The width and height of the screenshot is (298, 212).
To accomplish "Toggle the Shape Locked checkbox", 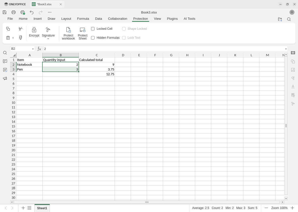I will 124,29.
